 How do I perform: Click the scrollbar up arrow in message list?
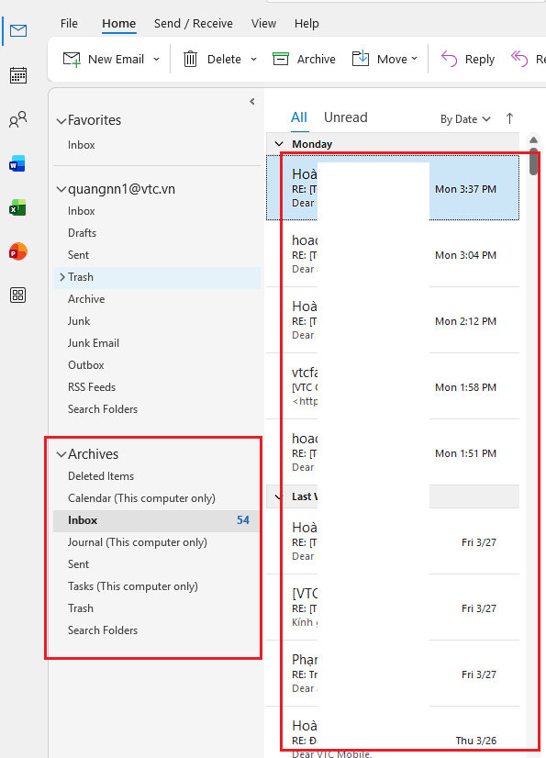[x=533, y=139]
